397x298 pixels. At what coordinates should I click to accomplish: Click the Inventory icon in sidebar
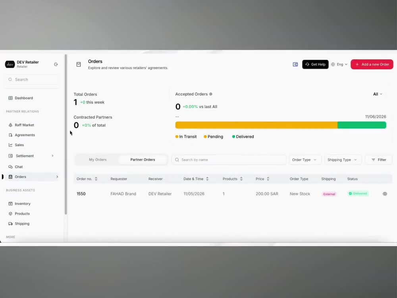(10, 204)
